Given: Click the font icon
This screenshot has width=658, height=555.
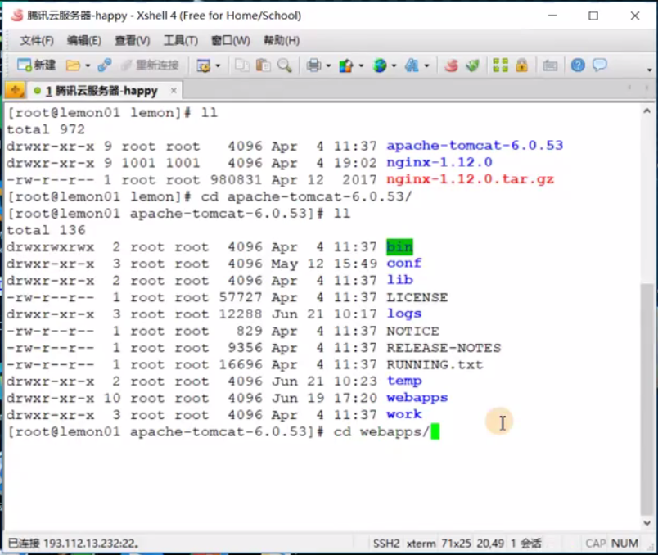Looking at the screenshot, I should 412,65.
